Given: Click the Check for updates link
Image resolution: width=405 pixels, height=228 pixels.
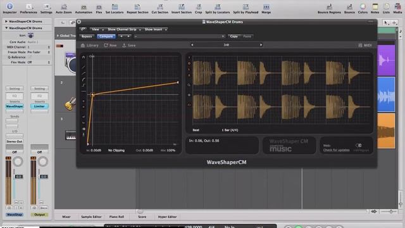Looking at the screenshot, I should click(336, 150).
